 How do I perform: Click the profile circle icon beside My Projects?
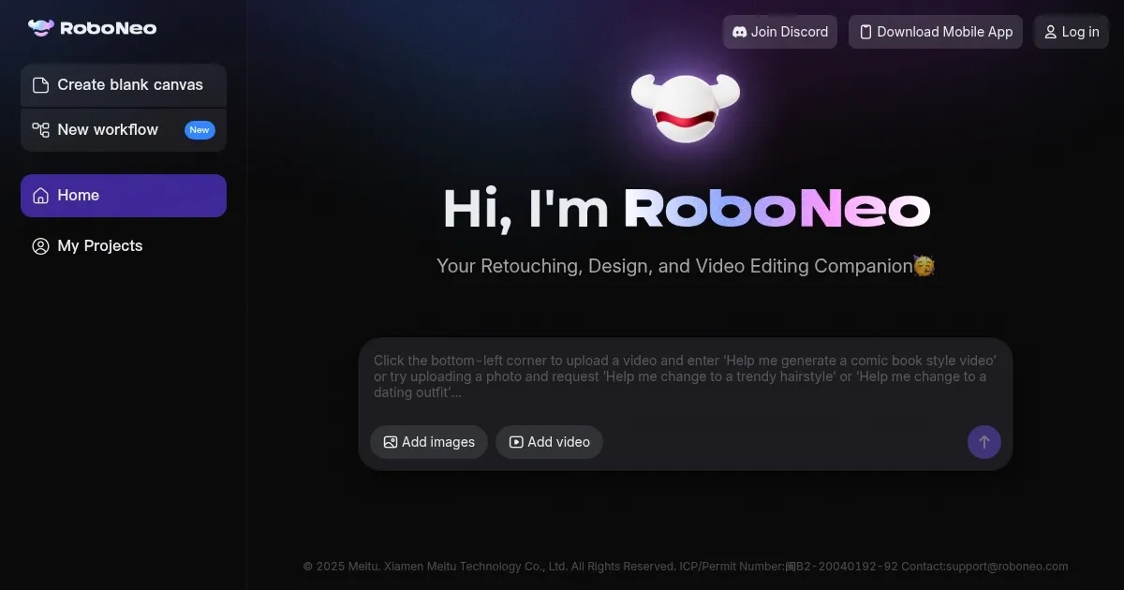40,246
